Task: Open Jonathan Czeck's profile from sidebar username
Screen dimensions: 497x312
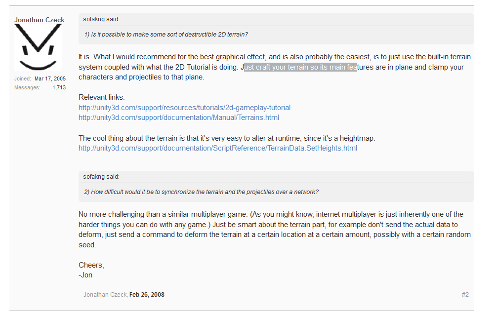Action: (x=39, y=20)
